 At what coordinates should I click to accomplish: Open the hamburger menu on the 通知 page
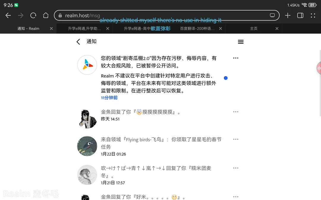coord(241,42)
